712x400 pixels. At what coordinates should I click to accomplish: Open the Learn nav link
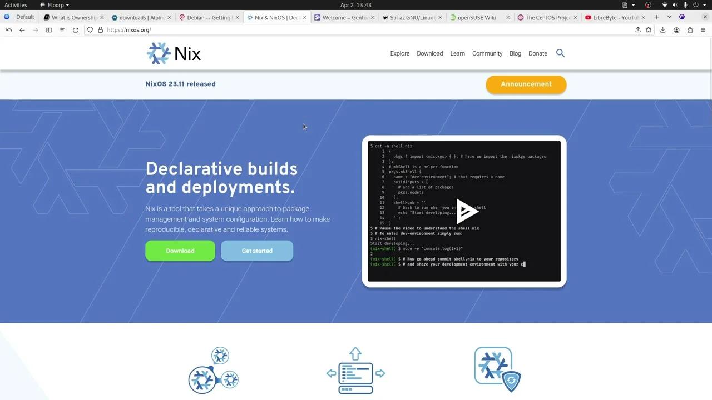458,53
